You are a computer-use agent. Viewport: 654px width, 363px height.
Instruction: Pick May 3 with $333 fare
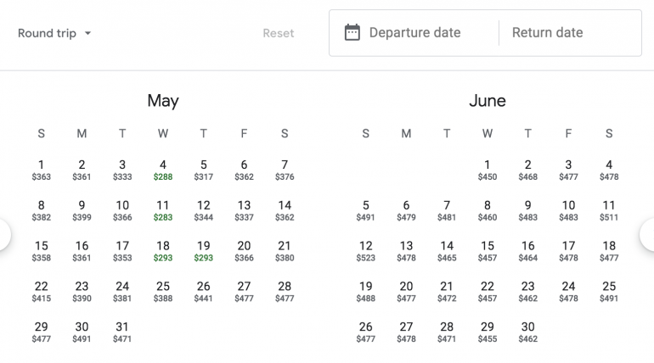click(122, 170)
